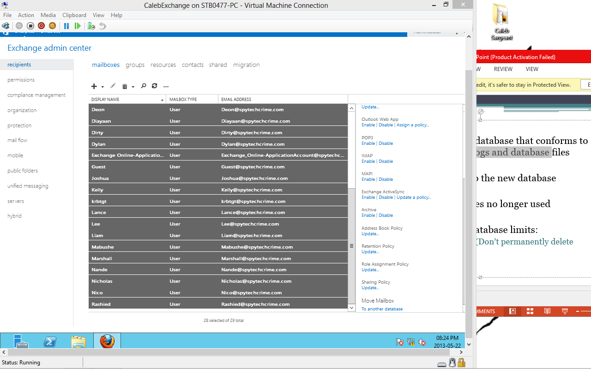
Task: Open the Action menu
Action: [x=26, y=15]
